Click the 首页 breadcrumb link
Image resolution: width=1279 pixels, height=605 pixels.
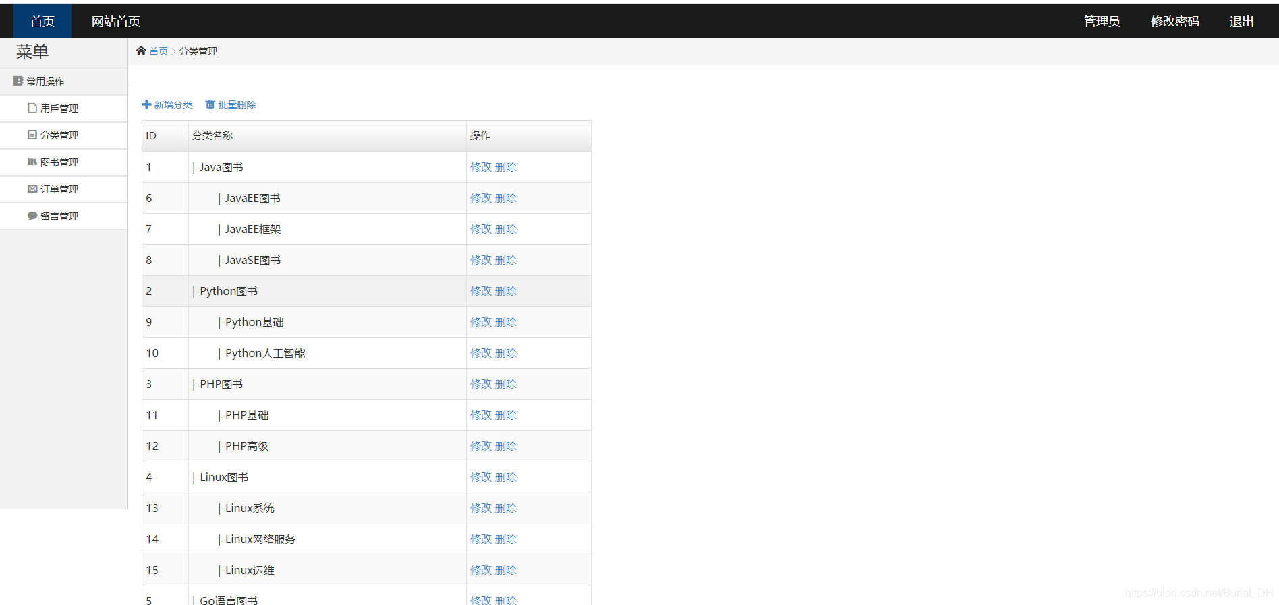[x=159, y=51]
